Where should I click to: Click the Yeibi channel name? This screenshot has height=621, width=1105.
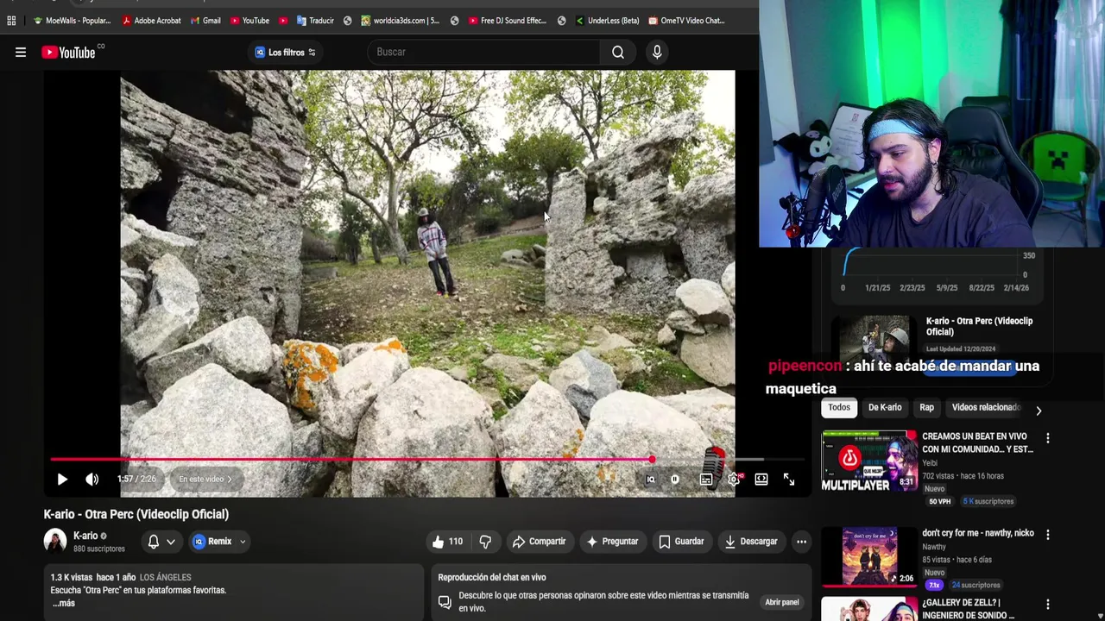pos(930,463)
